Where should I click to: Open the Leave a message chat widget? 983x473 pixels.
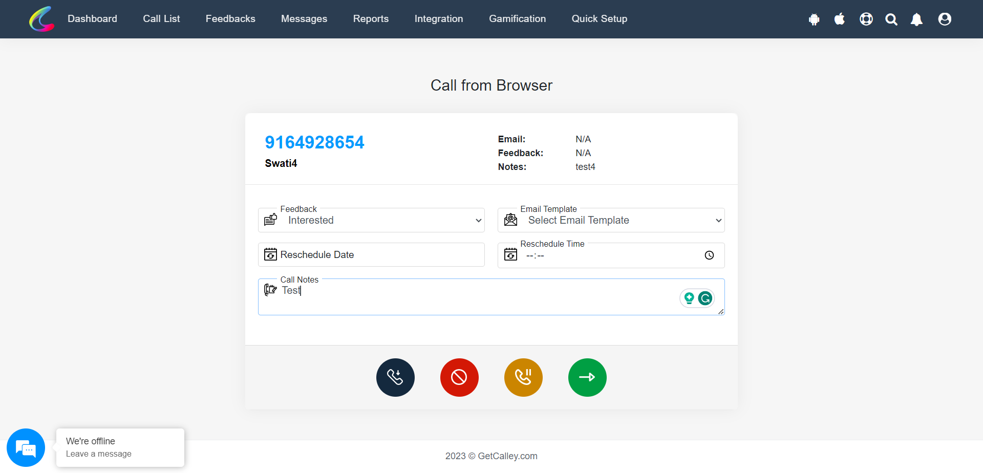[25, 447]
